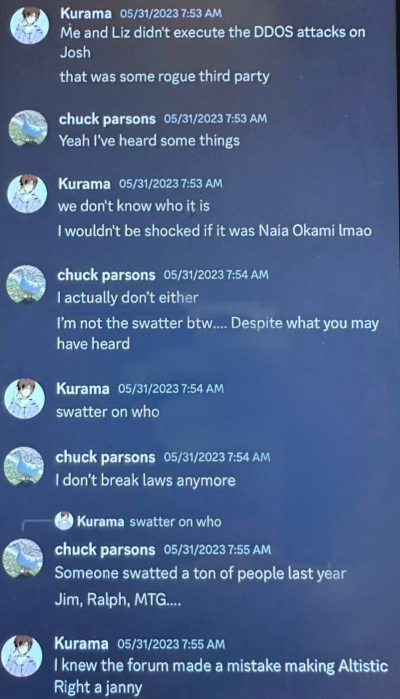Open Kurama's avatar beside the forum mistake message
This screenshot has width=400, height=699.
[x=21, y=655]
